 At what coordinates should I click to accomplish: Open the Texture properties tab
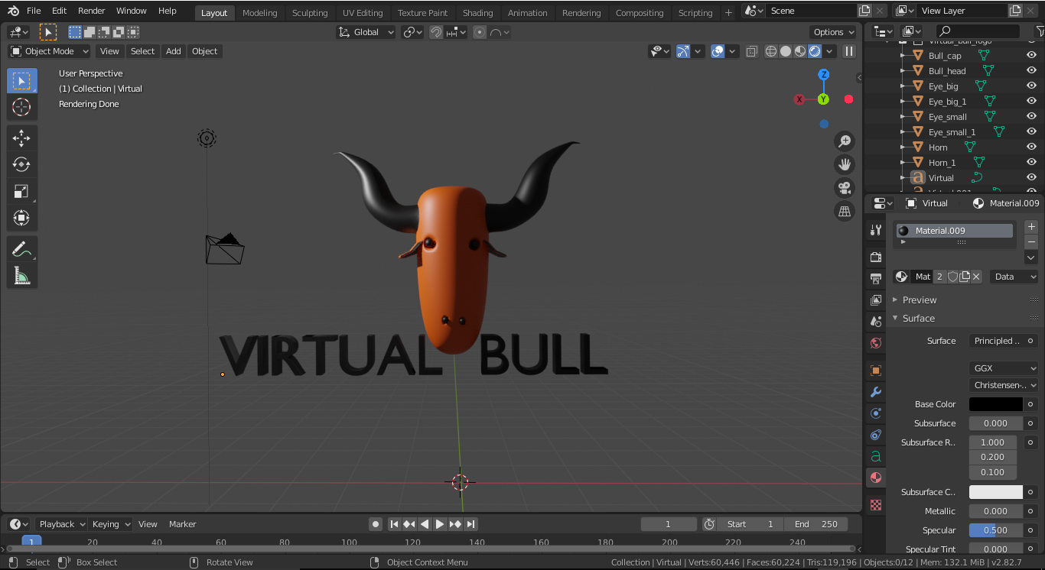876,505
